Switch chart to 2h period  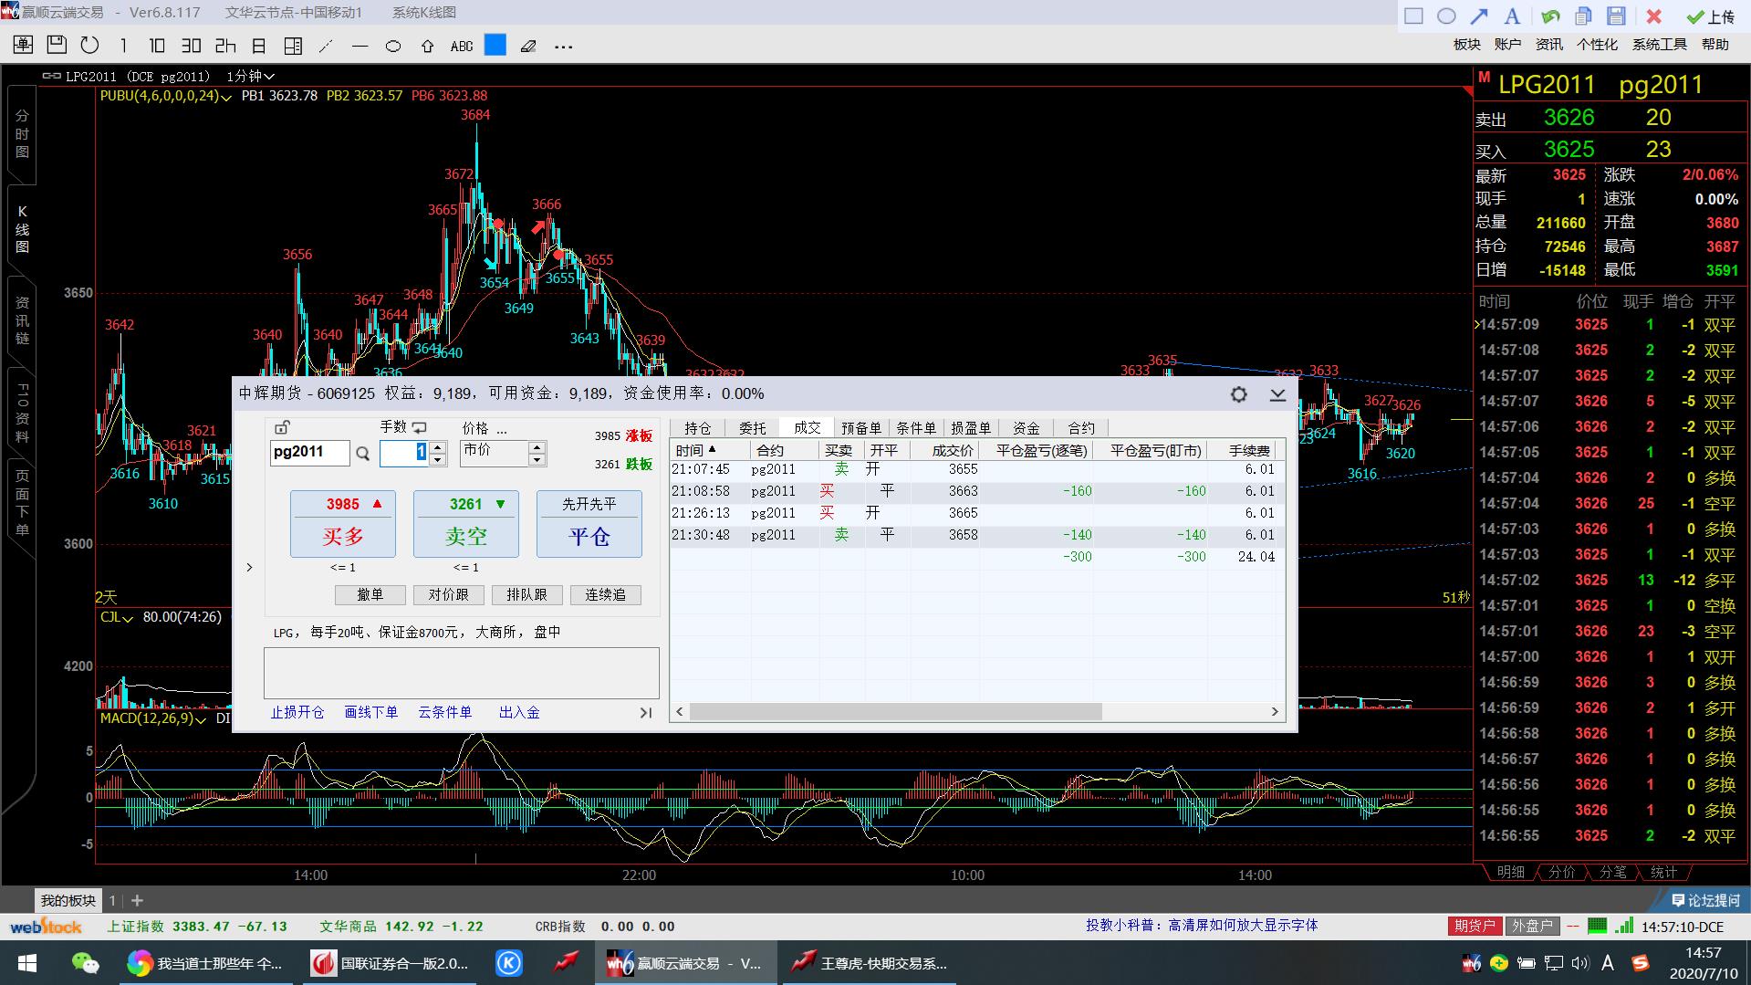tap(225, 45)
